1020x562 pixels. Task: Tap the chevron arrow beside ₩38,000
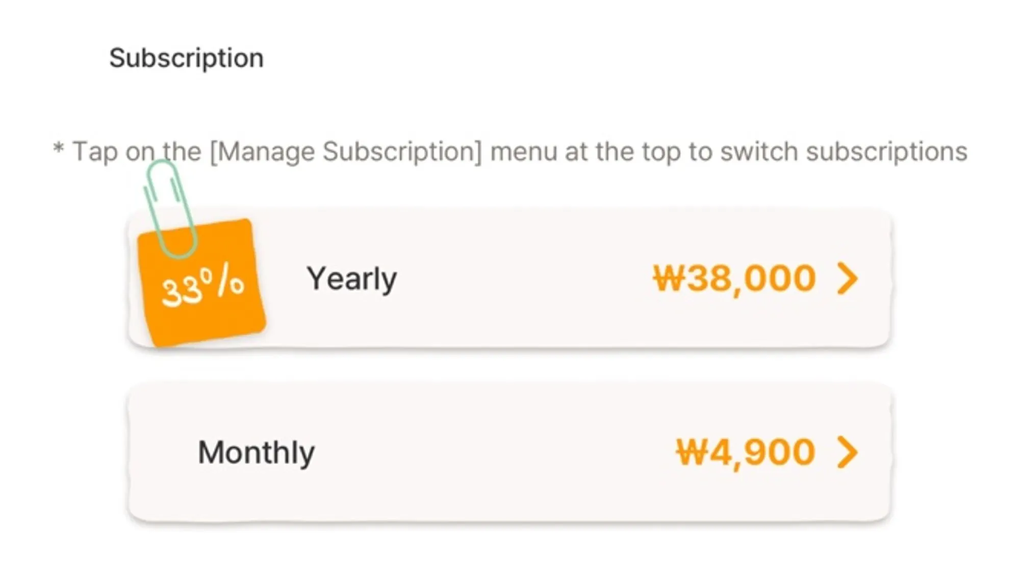click(x=847, y=279)
